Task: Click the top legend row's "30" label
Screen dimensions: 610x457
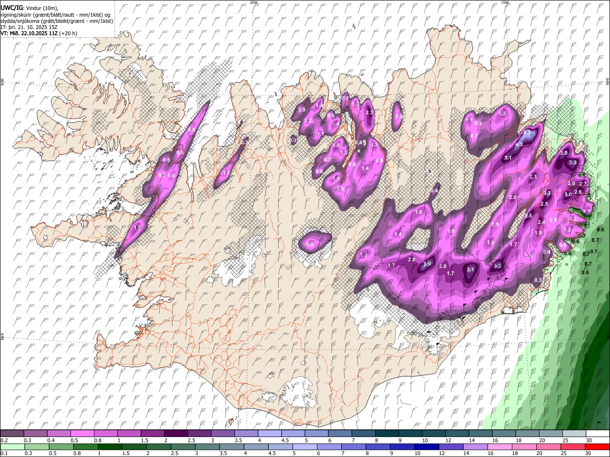Action: pos(589,440)
